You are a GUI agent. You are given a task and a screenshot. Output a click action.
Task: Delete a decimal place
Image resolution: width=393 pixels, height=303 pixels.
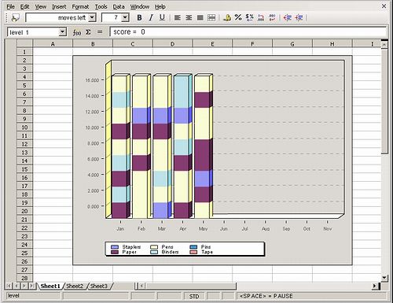(x=272, y=17)
